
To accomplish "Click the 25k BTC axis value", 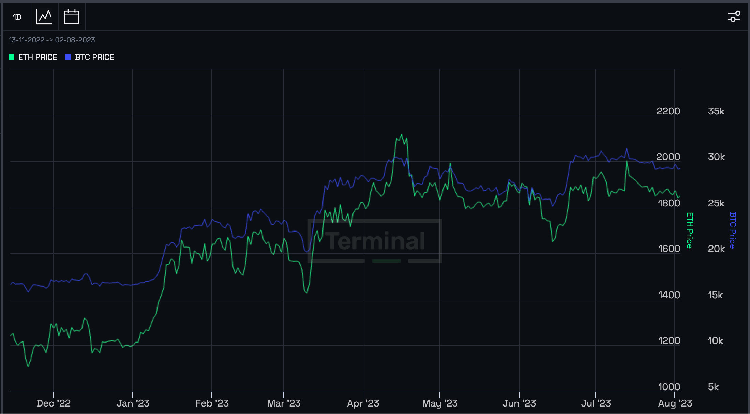I will pos(716,203).
